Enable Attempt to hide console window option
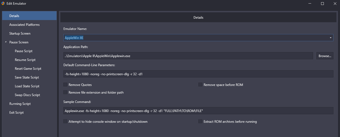Screen dimensions: 340x137 65,121
